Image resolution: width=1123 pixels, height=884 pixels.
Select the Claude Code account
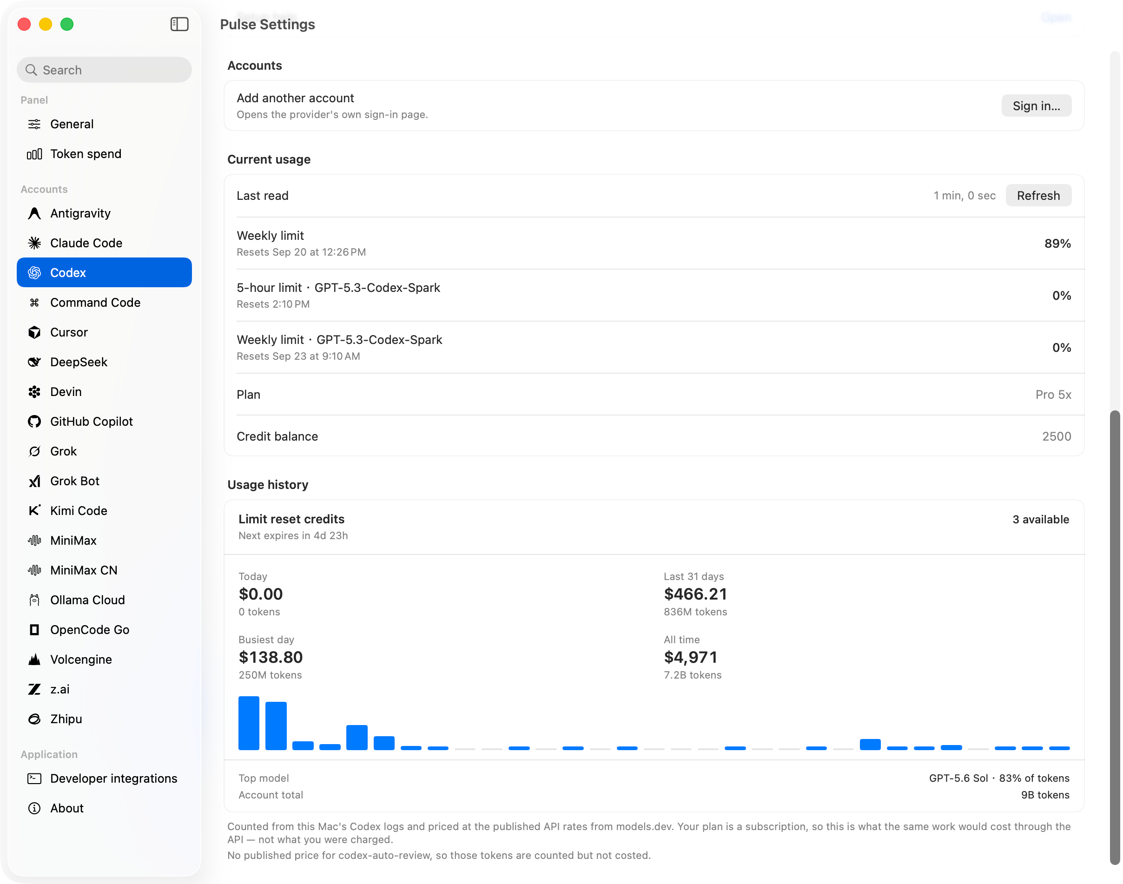104,243
